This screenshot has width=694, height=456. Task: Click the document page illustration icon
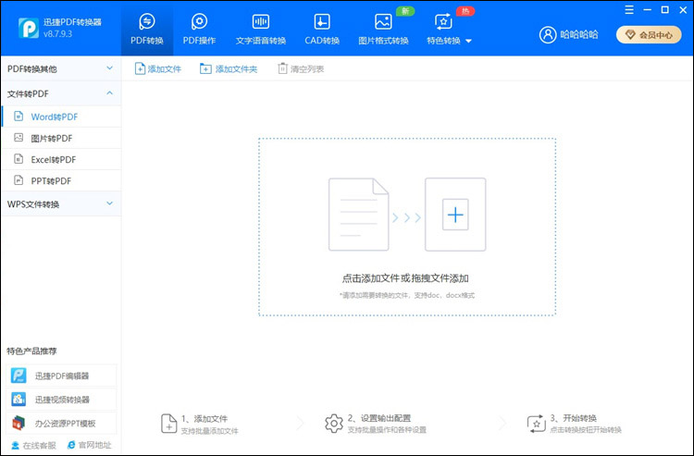point(358,215)
